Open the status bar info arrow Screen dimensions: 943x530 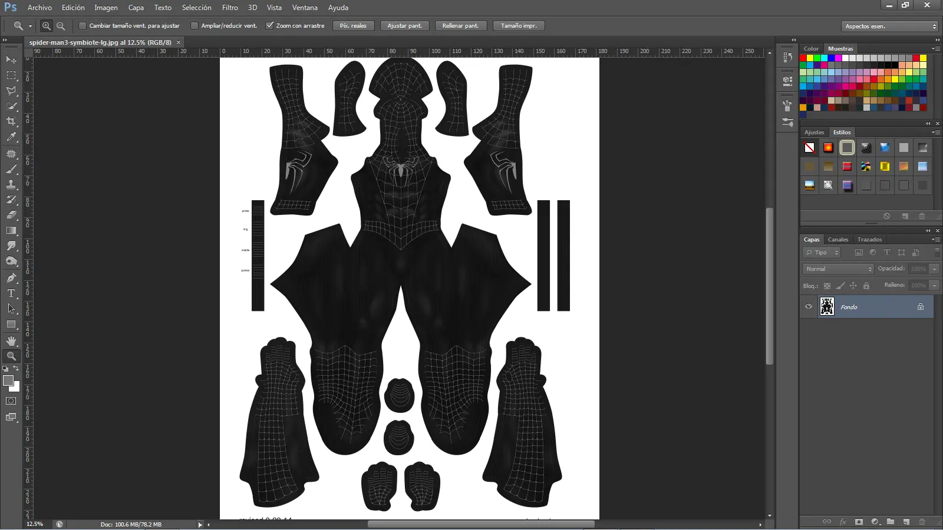pos(200,524)
